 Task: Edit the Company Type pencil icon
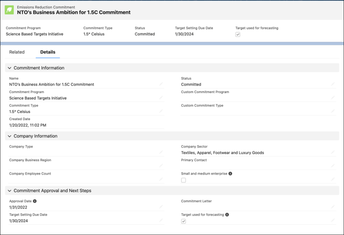161,152
